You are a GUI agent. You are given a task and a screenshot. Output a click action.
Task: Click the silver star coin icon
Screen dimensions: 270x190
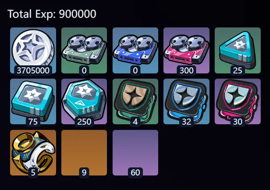click(33, 48)
